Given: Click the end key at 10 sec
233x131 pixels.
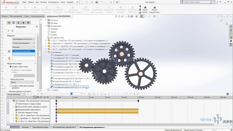Looking at the screenshot, I should pos(138,101).
